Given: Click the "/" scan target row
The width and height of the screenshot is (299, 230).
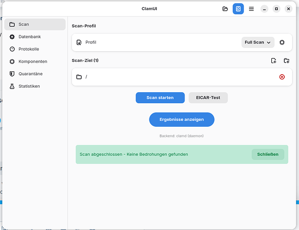Looking at the screenshot, I should [x=175, y=77].
